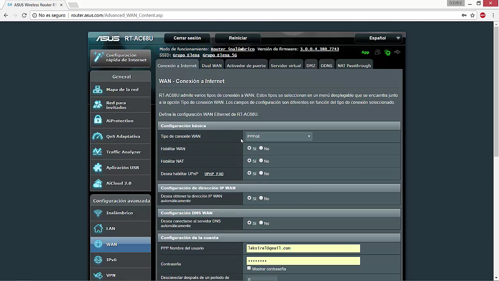View site info for the insecure connection

[35, 15]
